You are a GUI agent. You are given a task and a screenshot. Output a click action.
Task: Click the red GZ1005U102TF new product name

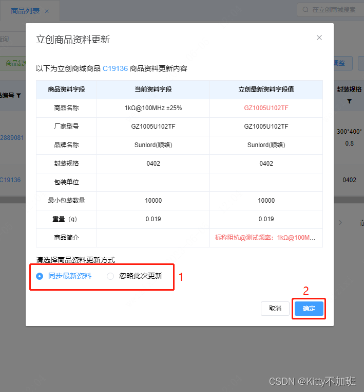point(266,108)
